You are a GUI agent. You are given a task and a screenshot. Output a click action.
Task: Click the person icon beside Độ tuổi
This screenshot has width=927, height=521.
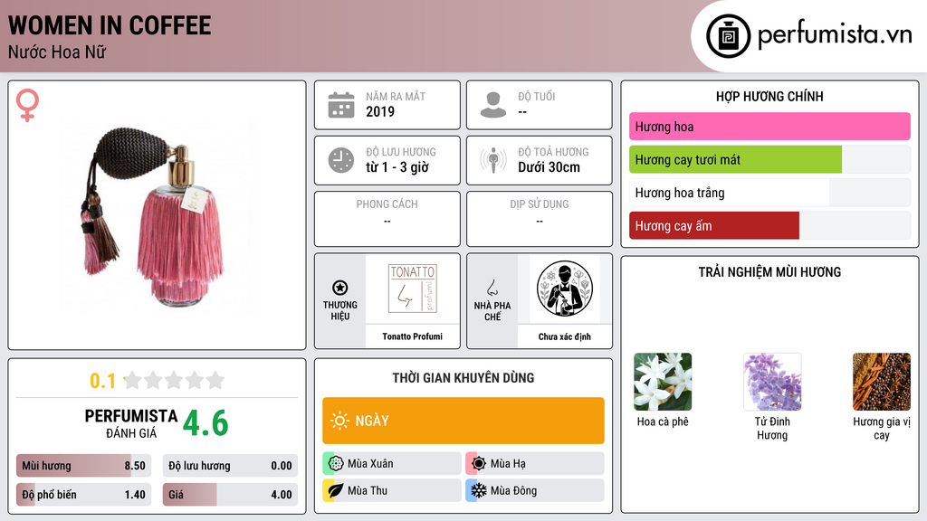point(493,105)
